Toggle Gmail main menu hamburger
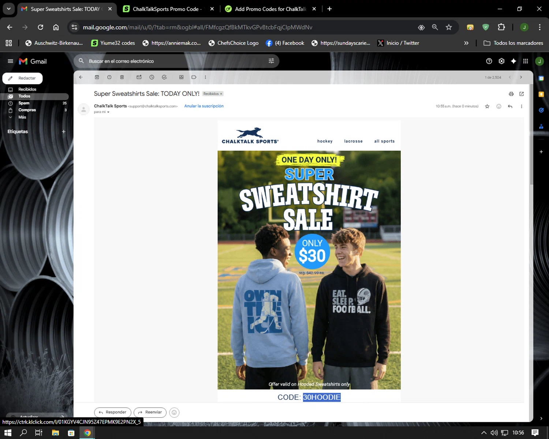The image size is (549, 439). tap(10, 61)
